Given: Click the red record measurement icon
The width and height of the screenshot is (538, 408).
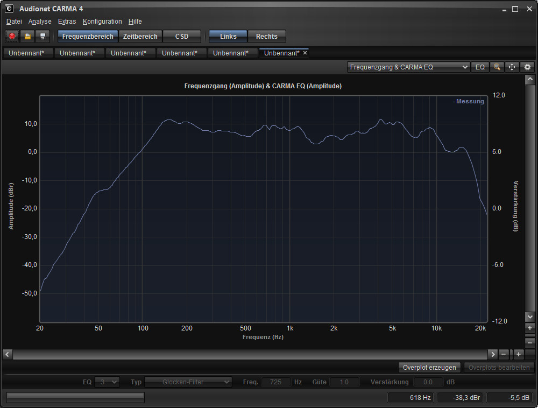Looking at the screenshot, I should coord(12,37).
